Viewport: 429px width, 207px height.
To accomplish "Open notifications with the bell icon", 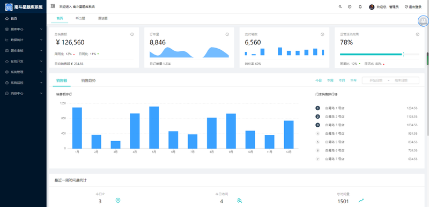I will [x=360, y=7].
